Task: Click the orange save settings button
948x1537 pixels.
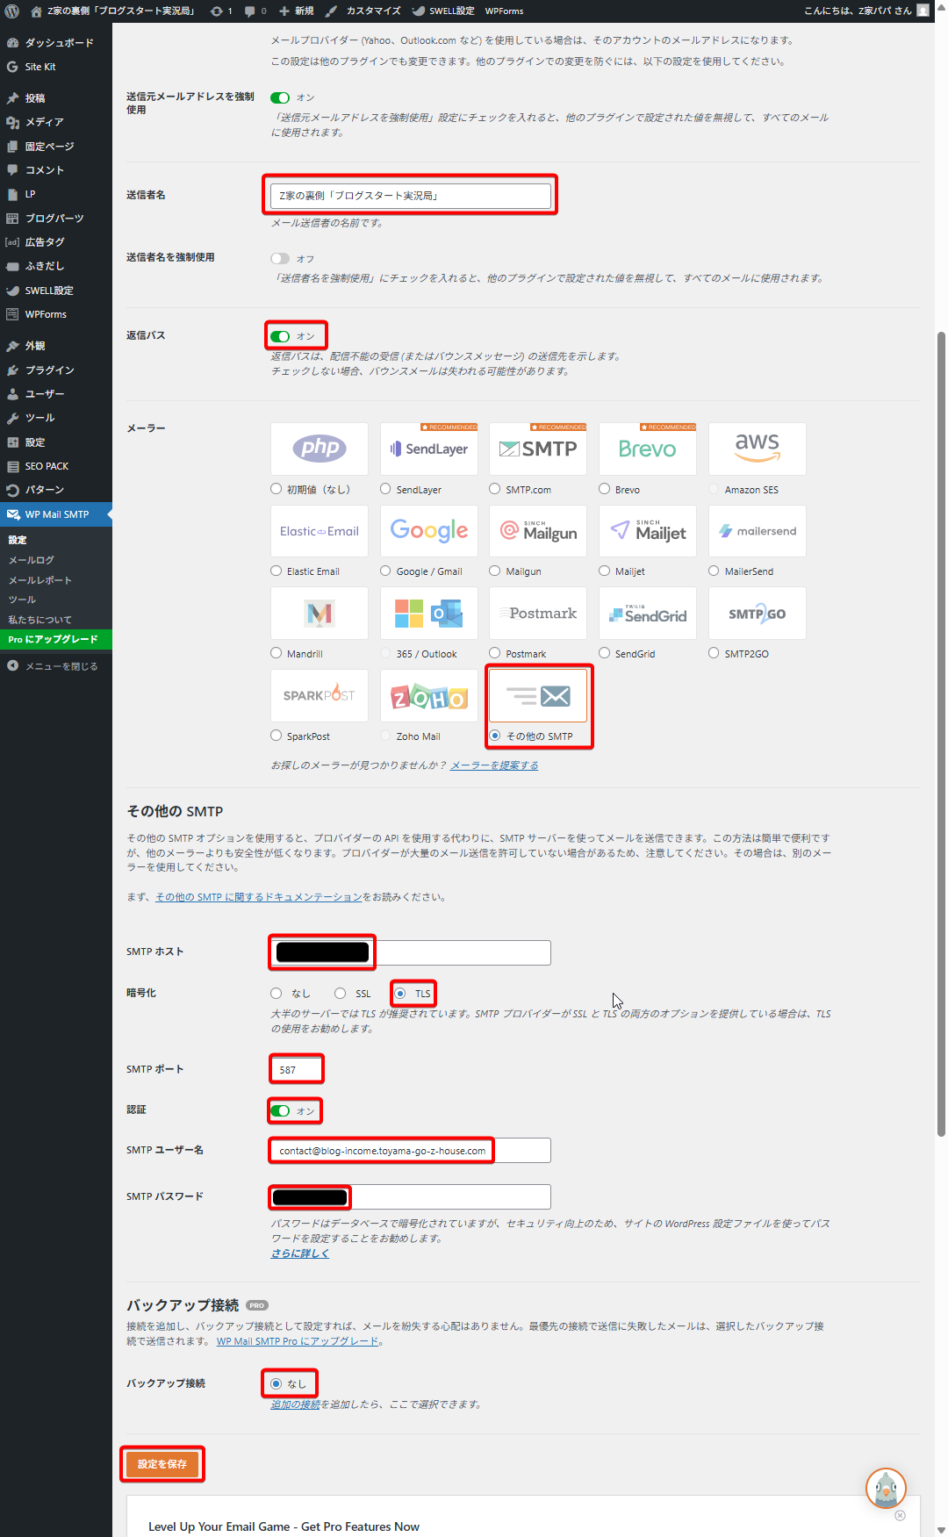Action: click(162, 1464)
